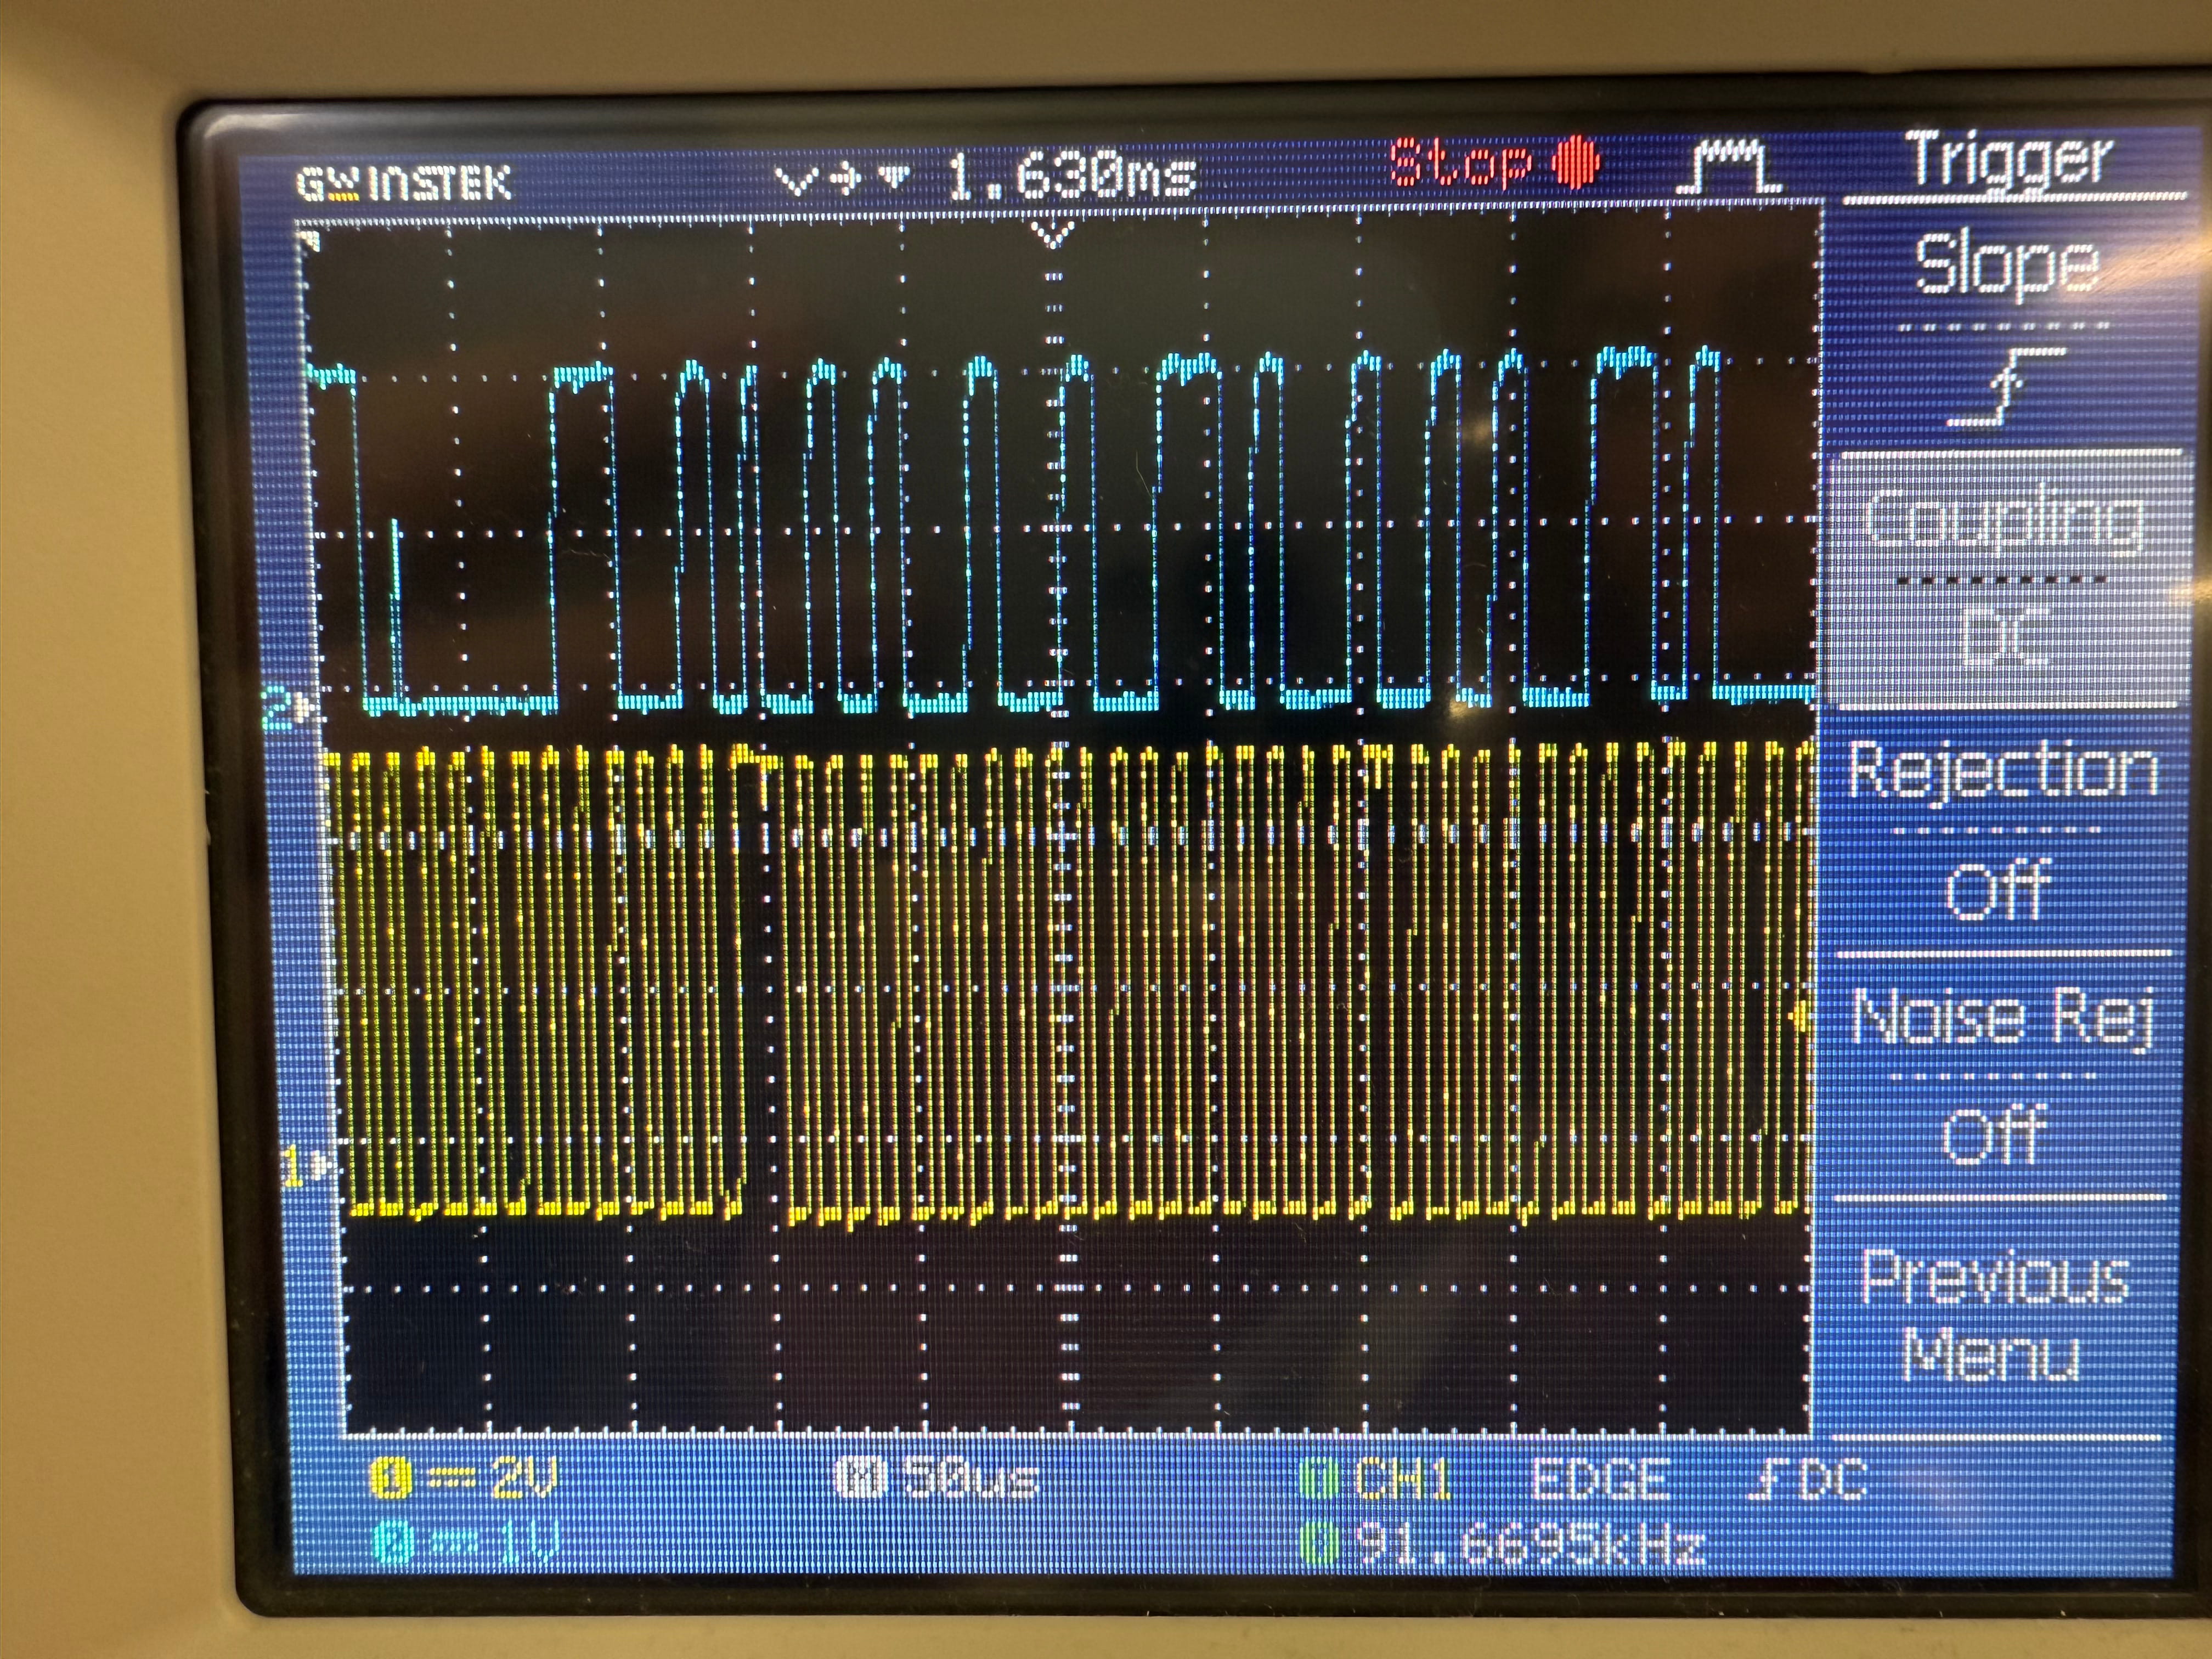Click the EDGE trigger type label
Image resolution: width=2212 pixels, height=1659 pixels.
(1602, 1479)
